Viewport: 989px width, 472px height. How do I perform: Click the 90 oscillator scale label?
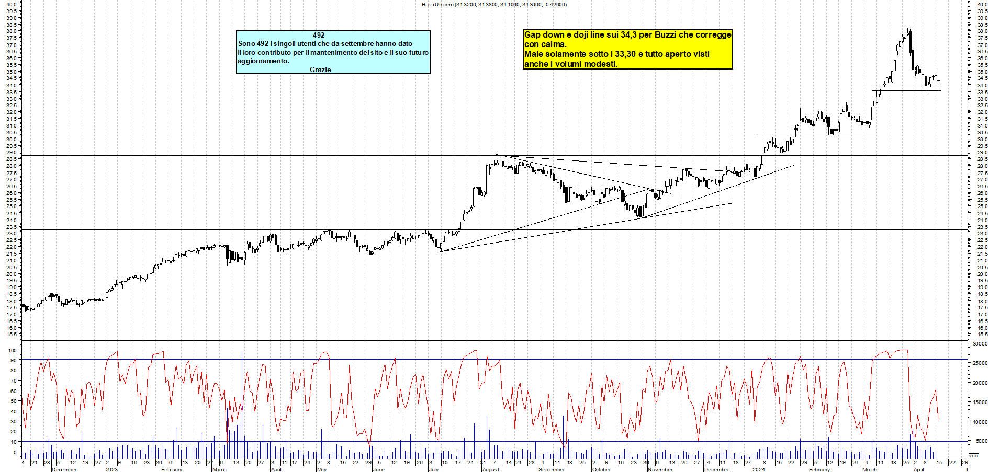(14, 361)
